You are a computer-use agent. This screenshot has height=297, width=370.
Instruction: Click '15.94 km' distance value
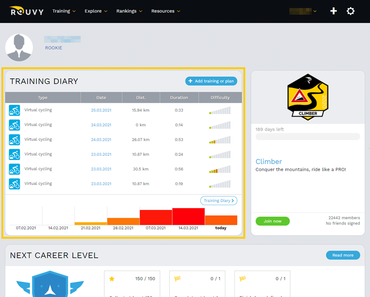140,110
